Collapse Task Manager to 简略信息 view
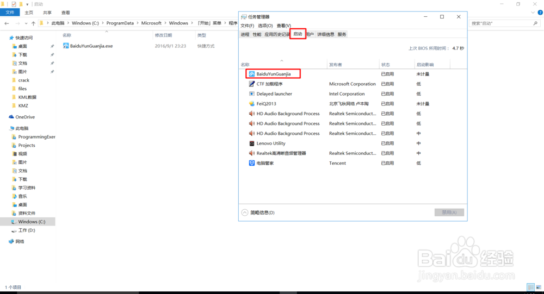This screenshot has width=544, height=294. [258, 212]
